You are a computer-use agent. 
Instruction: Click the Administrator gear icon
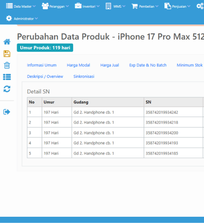click(9, 18)
